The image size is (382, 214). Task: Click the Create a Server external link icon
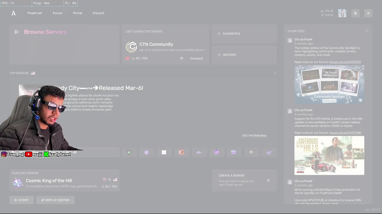coord(268,180)
